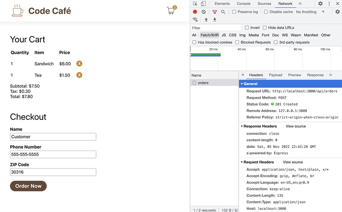Remove Sandwich from the cart

click(79, 64)
